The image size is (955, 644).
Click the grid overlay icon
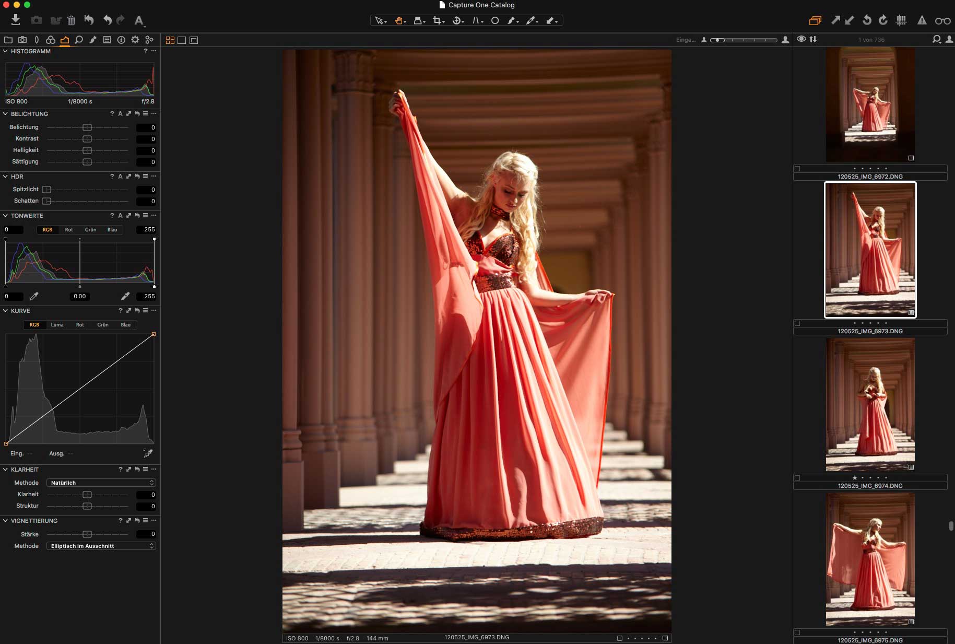coord(901,20)
